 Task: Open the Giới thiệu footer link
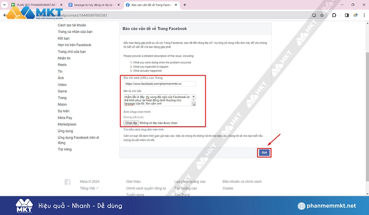tap(133, 181)
